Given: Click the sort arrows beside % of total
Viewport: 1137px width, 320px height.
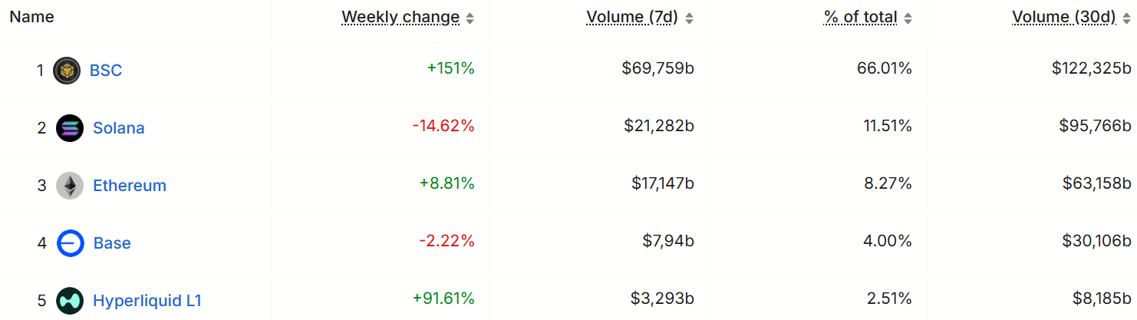Looking at the screenshot, I should point(908,18).
